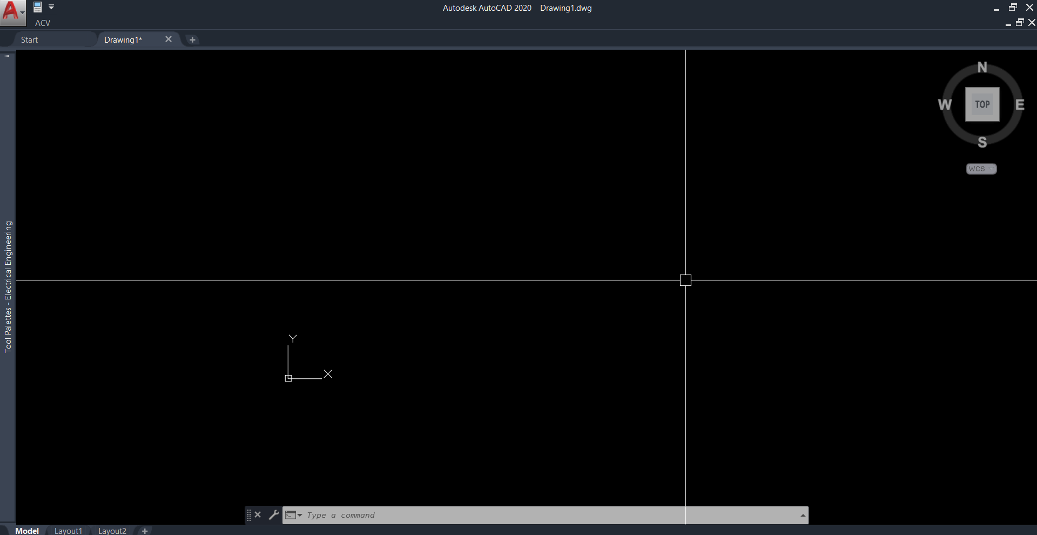
Task: Open the AutoCAD application menu logo
Action: pyautogui.click(x=13, y=12)
